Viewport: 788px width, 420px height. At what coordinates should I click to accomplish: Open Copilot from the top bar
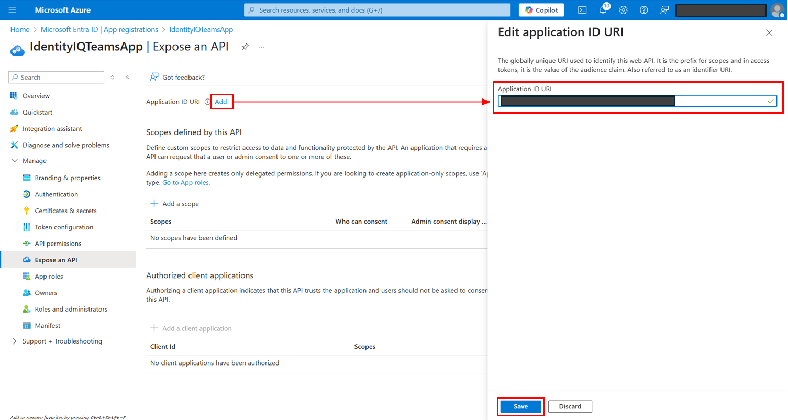tap(541, 10)
